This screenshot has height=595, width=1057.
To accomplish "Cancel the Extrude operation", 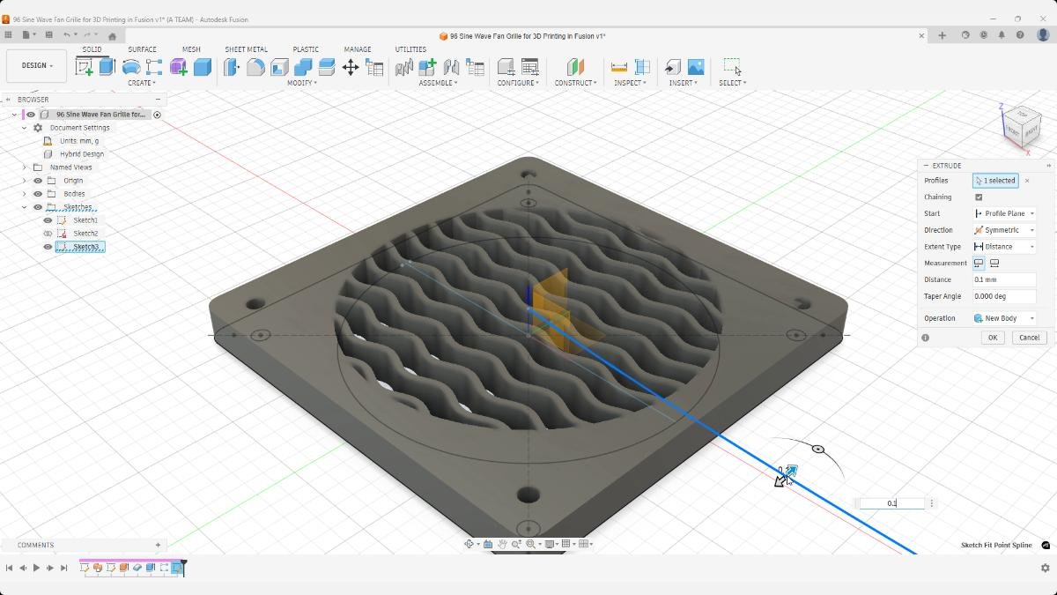I will (x=1028, y=338).
